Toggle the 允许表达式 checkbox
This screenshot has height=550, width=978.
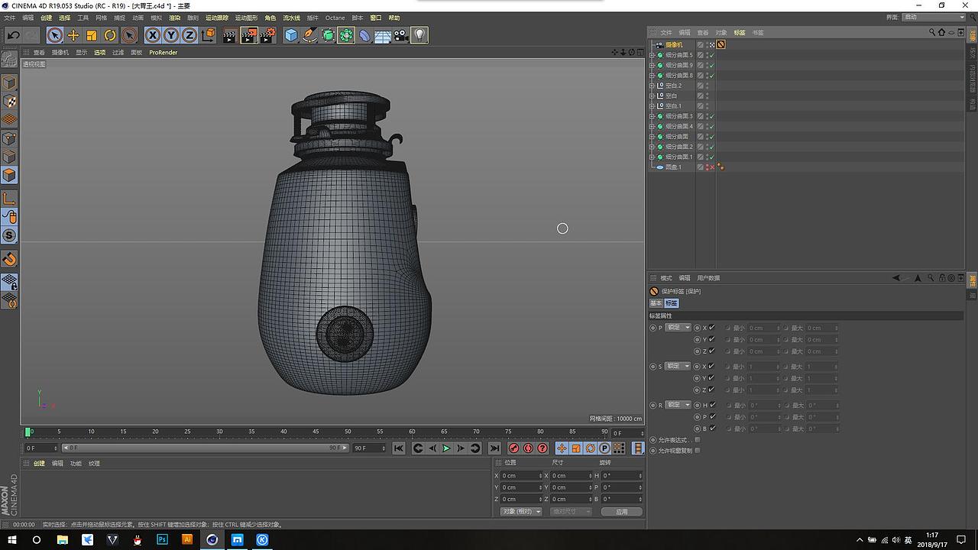coord(698,440)
